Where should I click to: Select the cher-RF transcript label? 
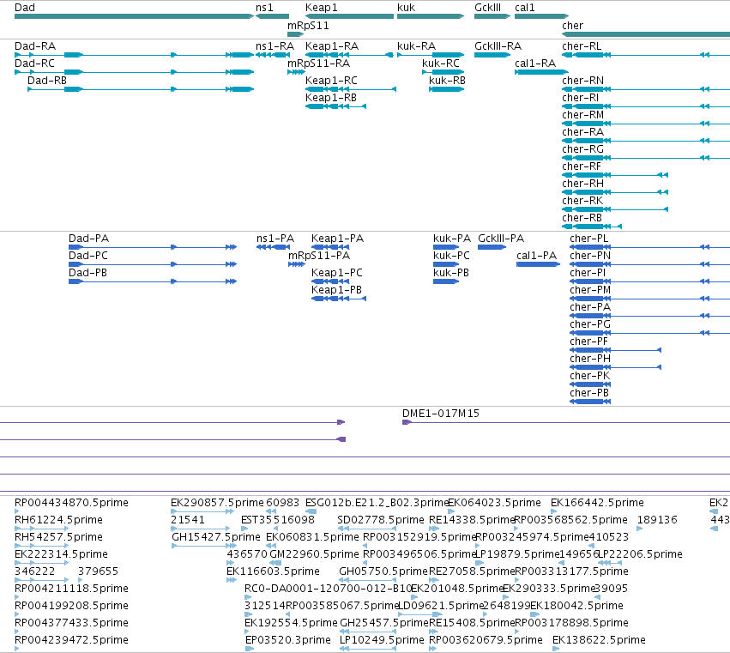[x=582, y=166]
